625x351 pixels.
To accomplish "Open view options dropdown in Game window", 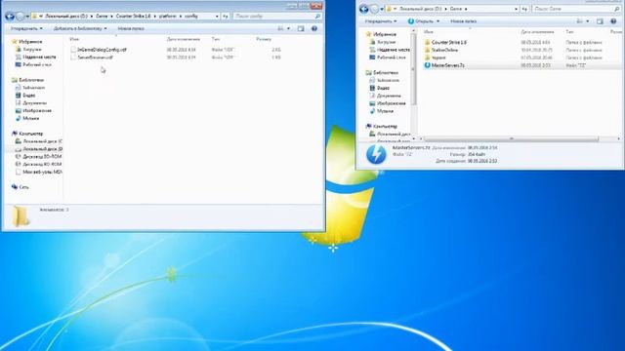I will 588,21.
